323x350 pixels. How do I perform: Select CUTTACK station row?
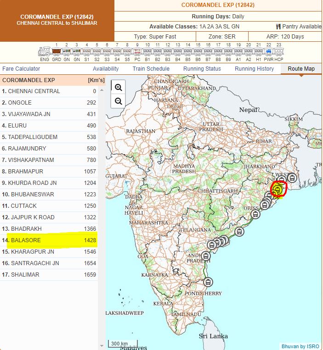pyautogui.click(x=49, y=206)
